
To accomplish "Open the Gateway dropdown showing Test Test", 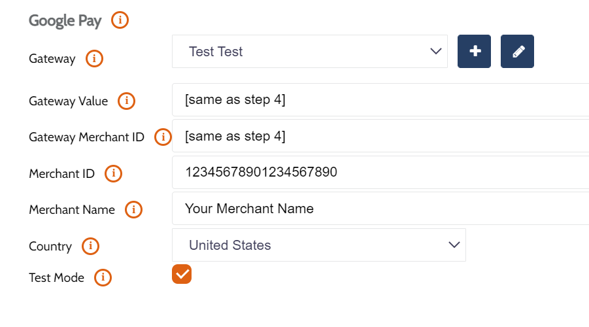I will tap(309, 52).
